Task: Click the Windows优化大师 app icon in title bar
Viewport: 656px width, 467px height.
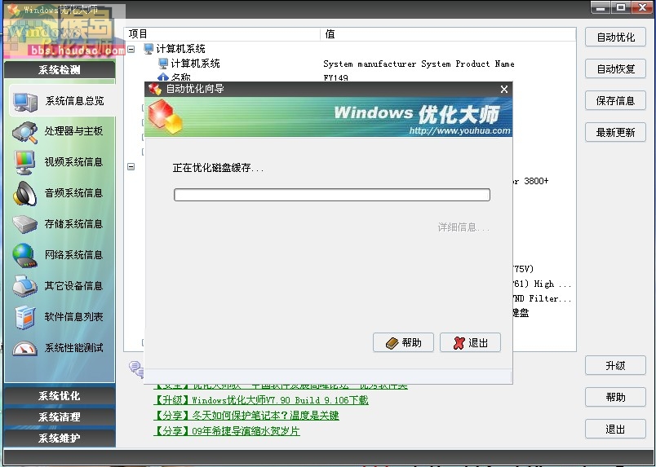Action: [x=14, y=10]
